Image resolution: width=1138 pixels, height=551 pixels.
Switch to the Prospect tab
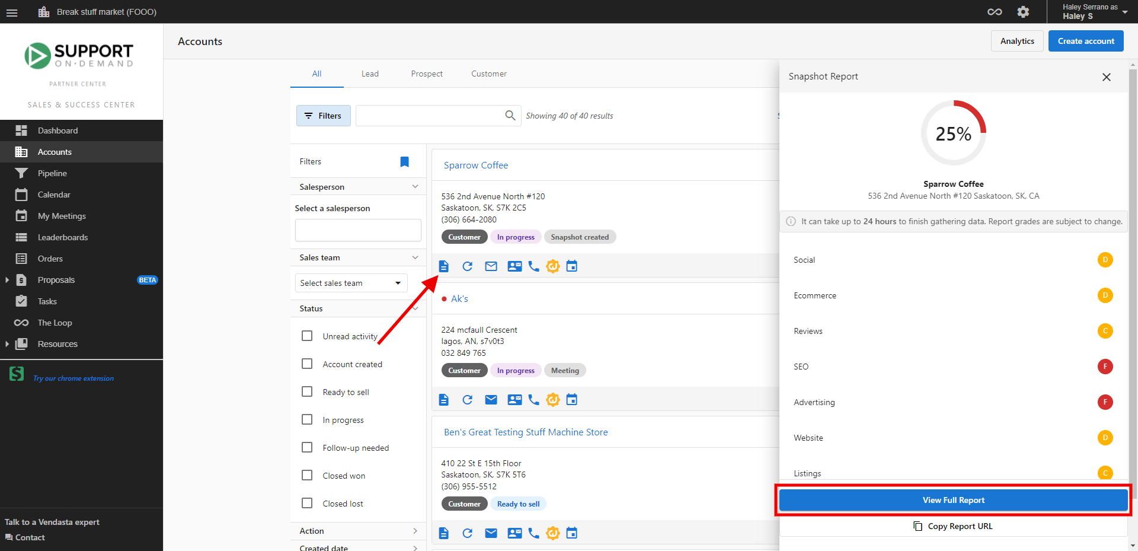[426, 74]
